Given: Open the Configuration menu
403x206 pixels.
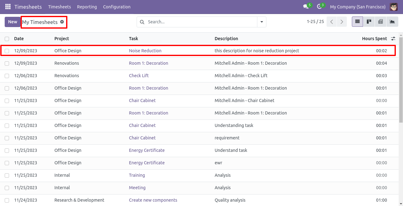Looking at the screenshot, I should pos(117,7).
